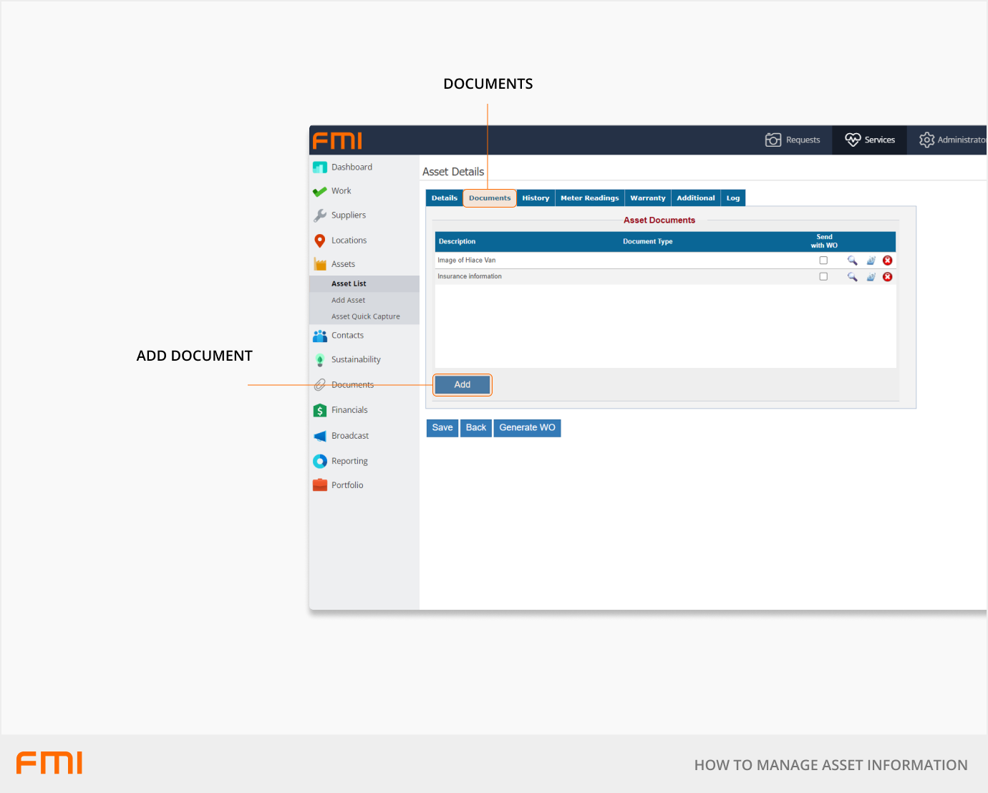Click the FMI logo in app header
The image size is (988, 793).
[x=337, y=141]
